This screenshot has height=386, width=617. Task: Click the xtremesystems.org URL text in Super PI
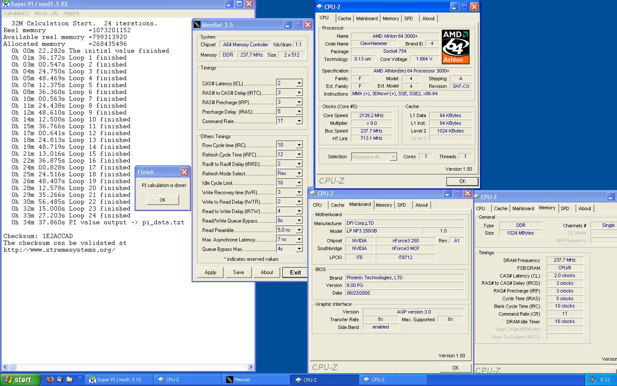click(x=59, y=250)
